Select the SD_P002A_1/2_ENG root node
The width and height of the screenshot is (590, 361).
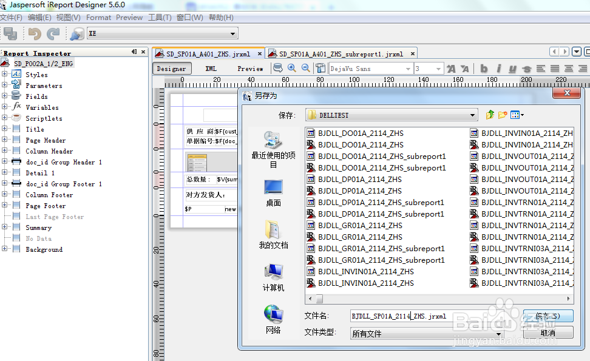[x=43, y=64]
